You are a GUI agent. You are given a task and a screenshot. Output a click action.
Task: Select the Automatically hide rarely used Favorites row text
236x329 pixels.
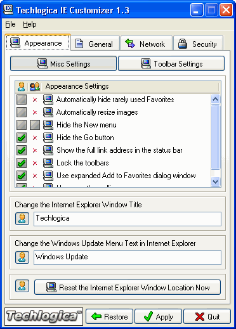coord(115,100)
